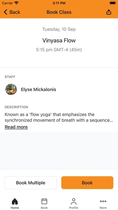Tap the Vinyasa Flow class title
The image size is (118, 210).
click(59, 40)
